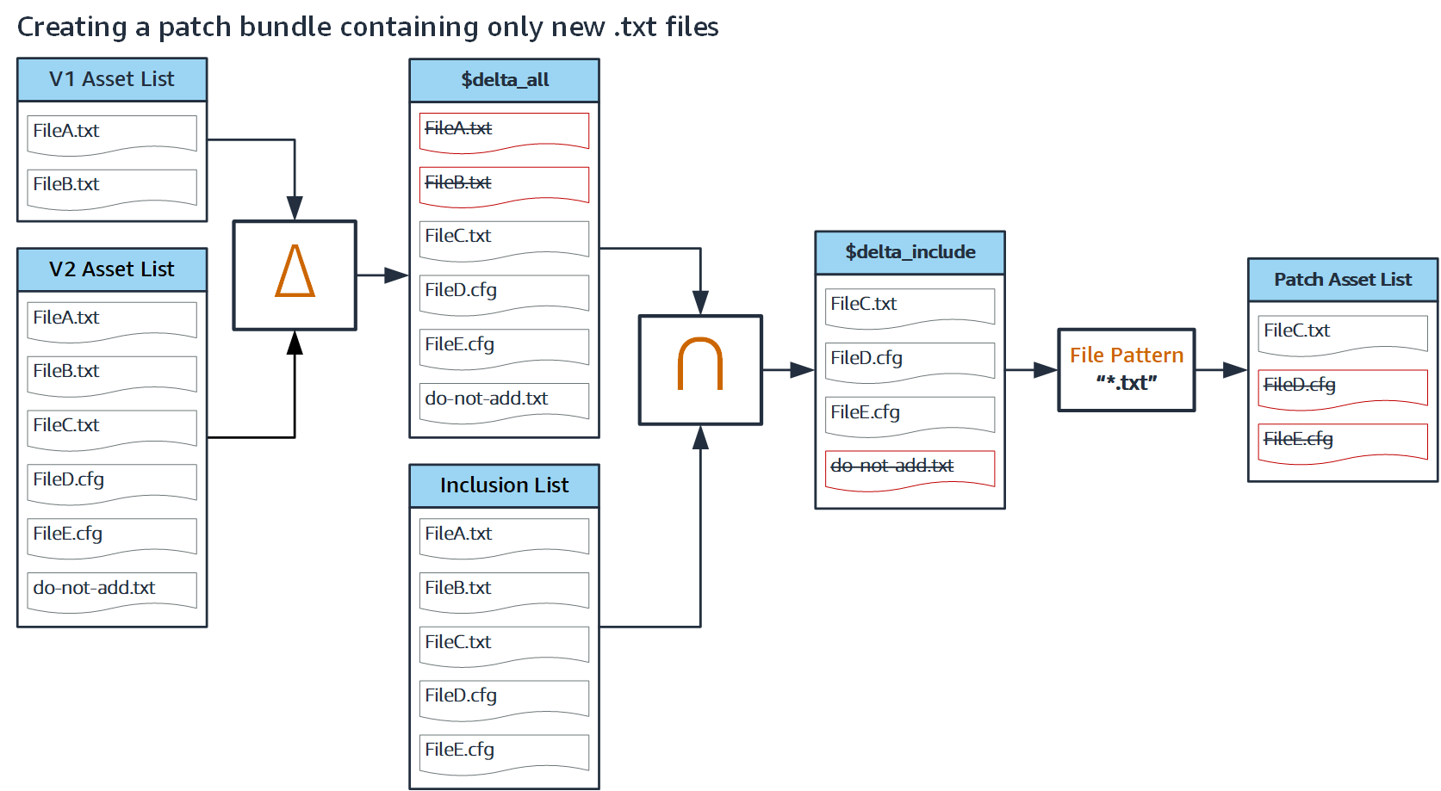This screenshot has height=791, width=1441.
Task: Click the V1 Asset List header
Action: tap(111, 79)
